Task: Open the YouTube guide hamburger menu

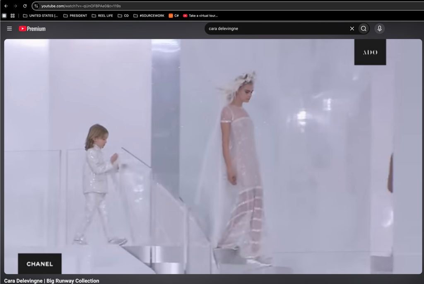Action: point(10,29)
